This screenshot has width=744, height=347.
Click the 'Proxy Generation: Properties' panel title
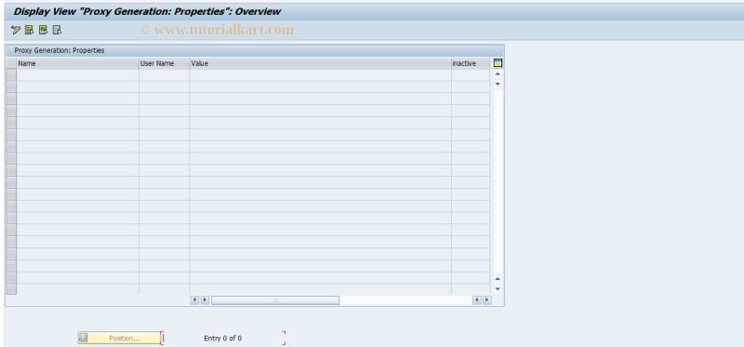60,50
